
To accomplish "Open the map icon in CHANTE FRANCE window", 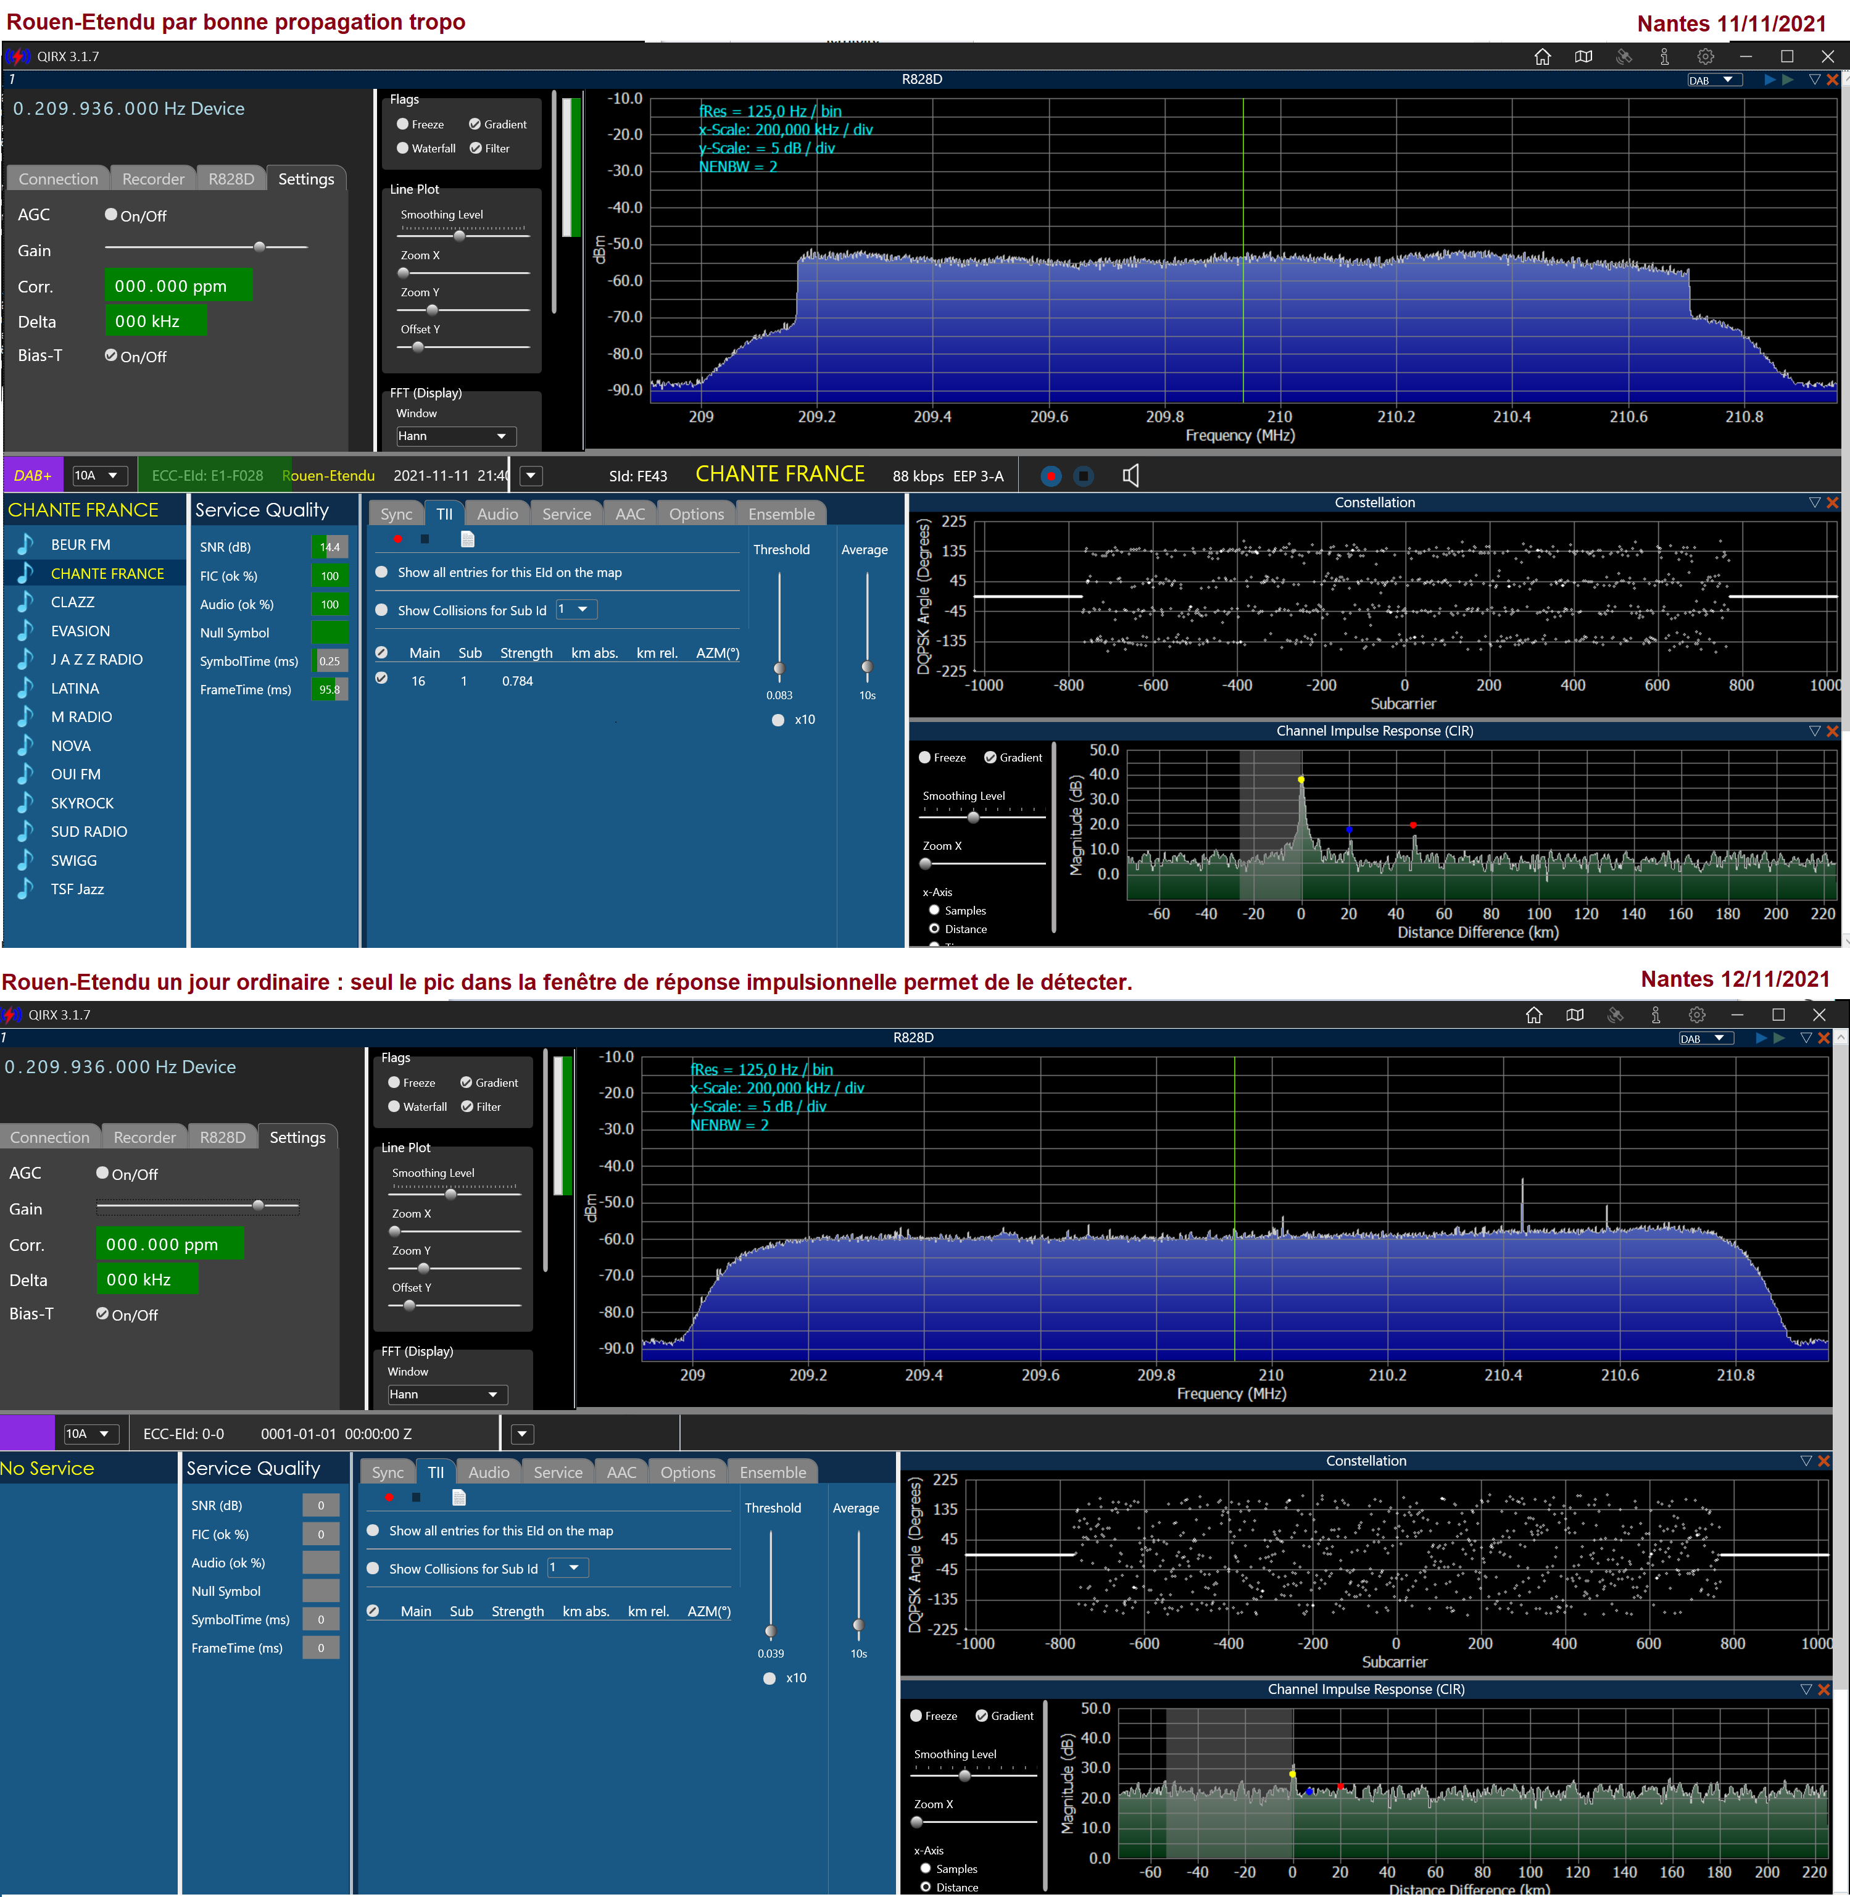I will pyautogui.click(x=1584, y=56).
